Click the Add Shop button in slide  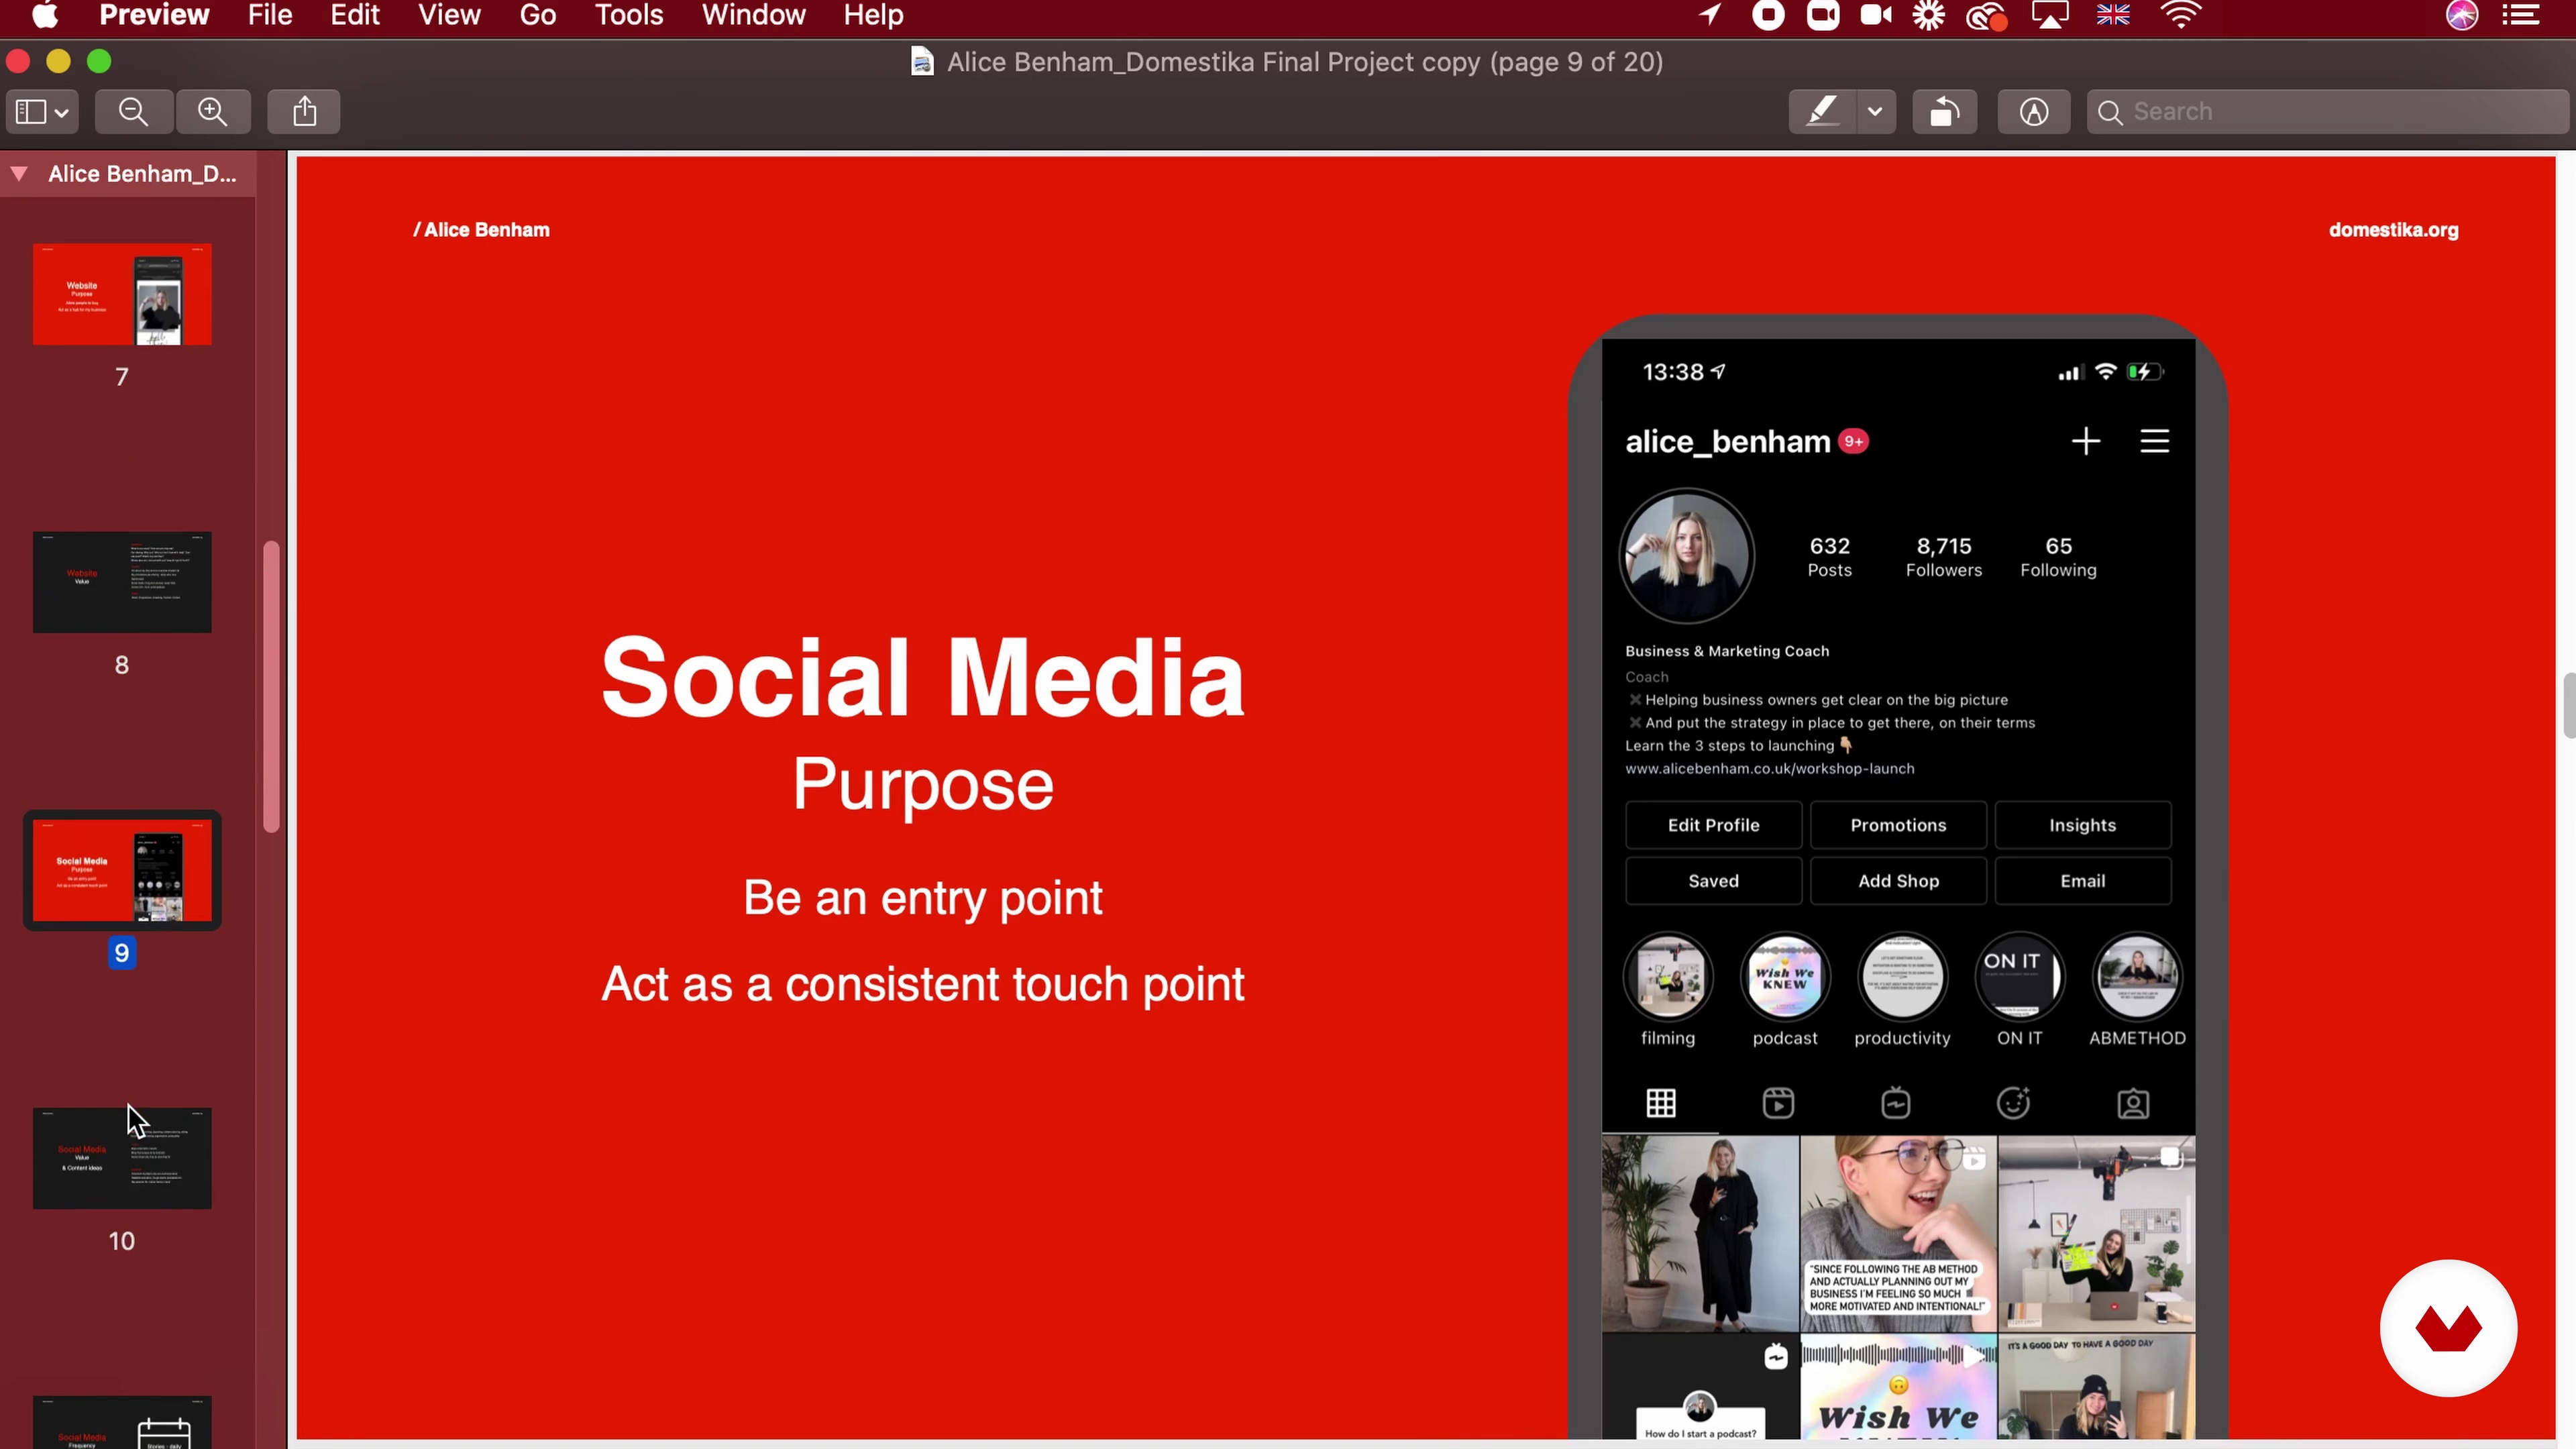click(x=1898, y=881)
